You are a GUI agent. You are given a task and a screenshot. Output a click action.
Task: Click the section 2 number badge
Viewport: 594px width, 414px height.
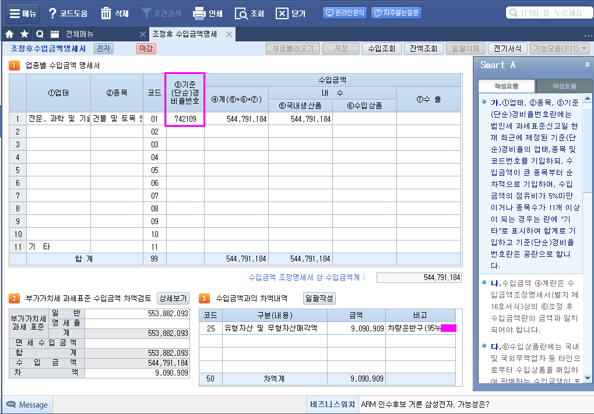(14, 299)
